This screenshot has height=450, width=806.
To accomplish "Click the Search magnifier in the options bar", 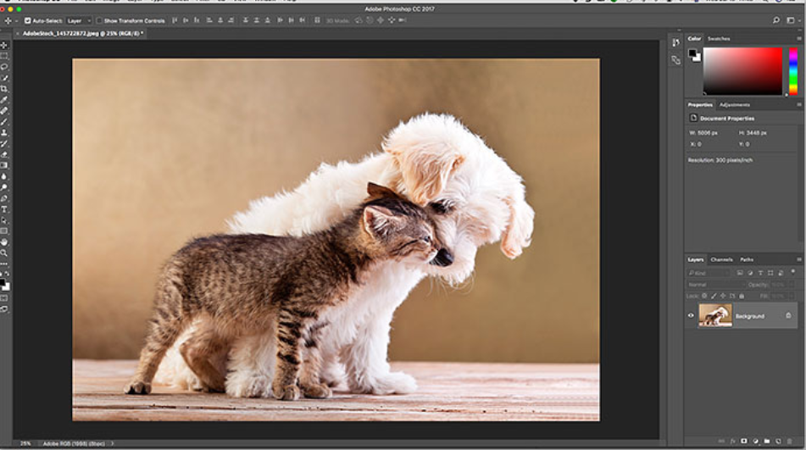I will pos(775,20).
